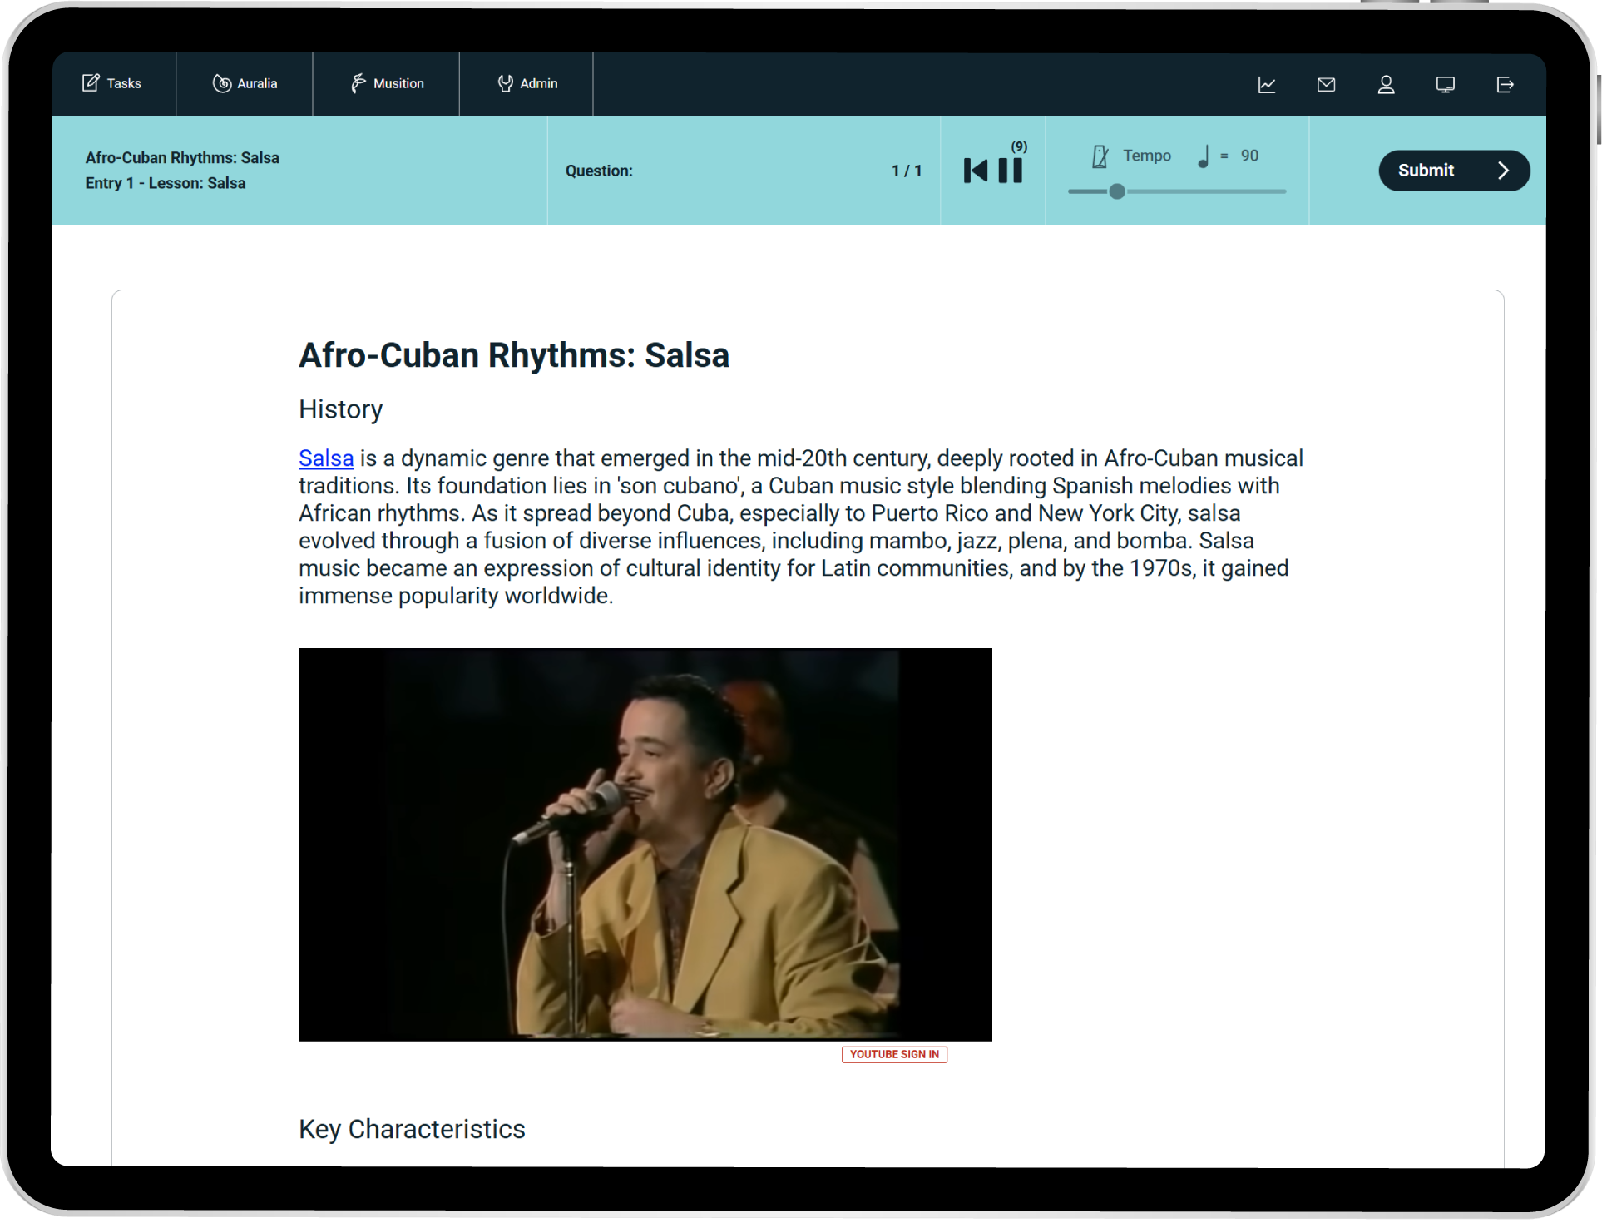Open the messages envelope icon

(1327, 85)
